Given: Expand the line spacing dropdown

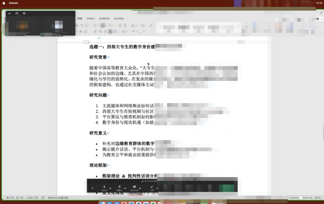Looking at the screenshot, I should [127, 32].
